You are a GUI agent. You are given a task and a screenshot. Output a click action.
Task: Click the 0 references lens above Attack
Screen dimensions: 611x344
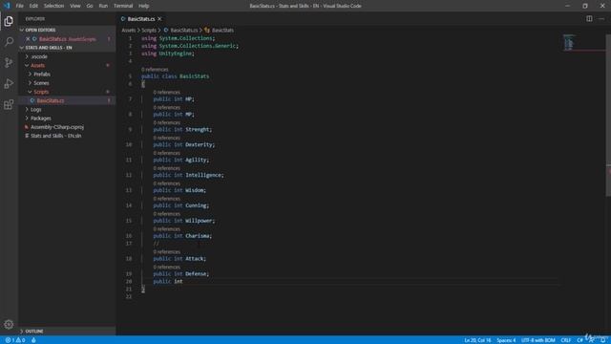tap(167, 252)
